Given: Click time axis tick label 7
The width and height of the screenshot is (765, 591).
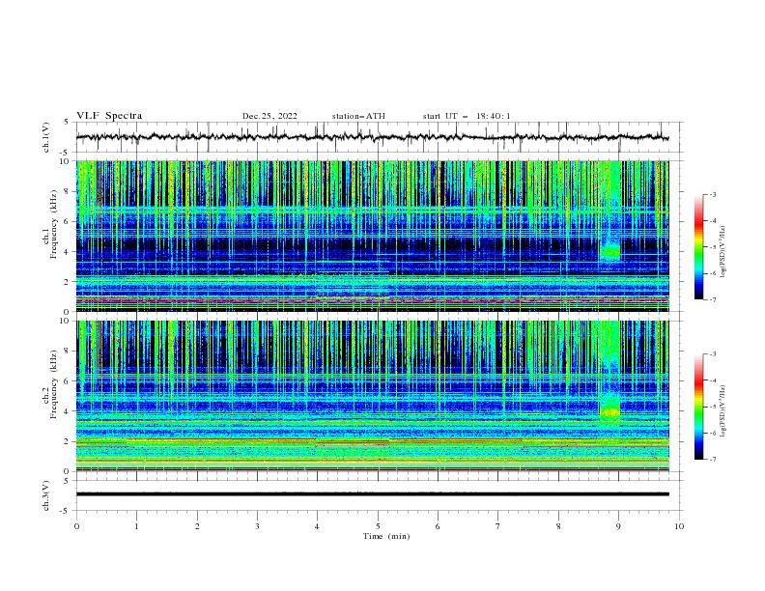Looking at the screenshot, I should pyautogui.click(x=498, y=526).
